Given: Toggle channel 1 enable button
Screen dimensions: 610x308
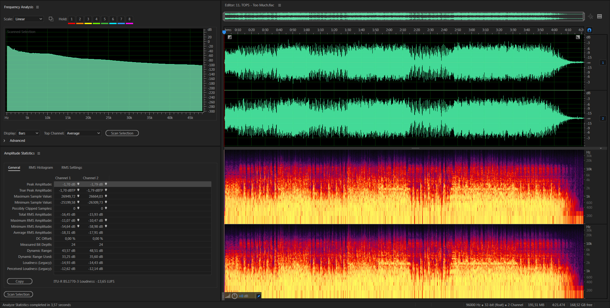Looking at the screenshot, I should tap(603, 62).
